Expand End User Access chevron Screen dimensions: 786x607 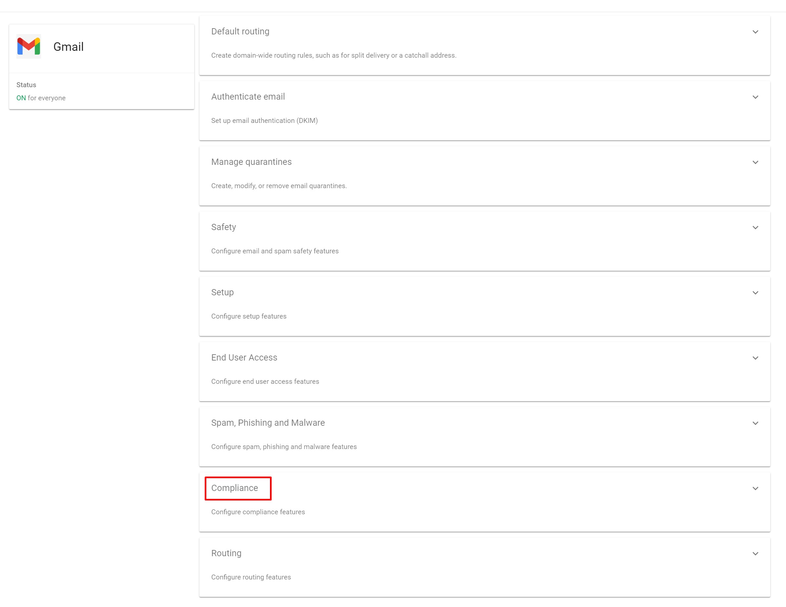coord(755,358)
